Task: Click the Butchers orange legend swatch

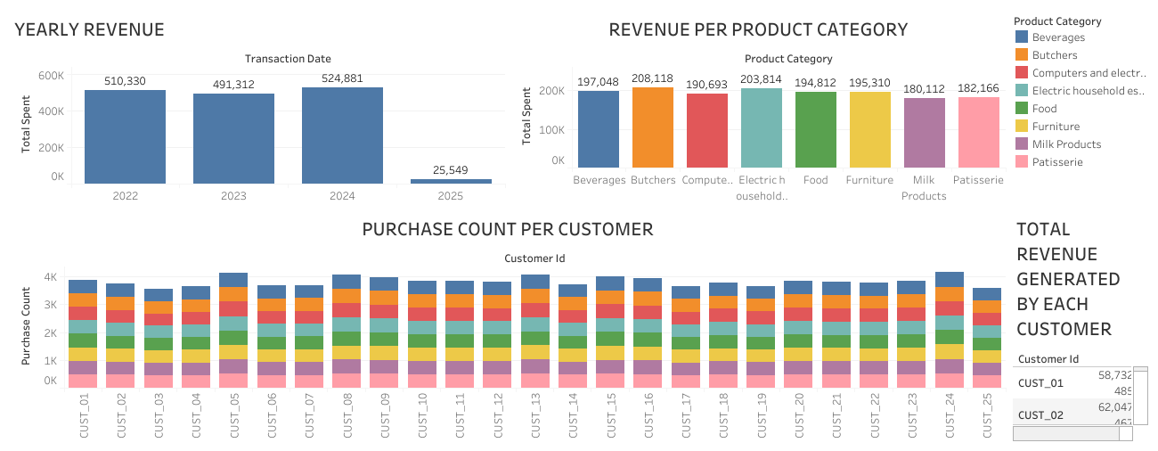Action: click(x=1022, y=55)
